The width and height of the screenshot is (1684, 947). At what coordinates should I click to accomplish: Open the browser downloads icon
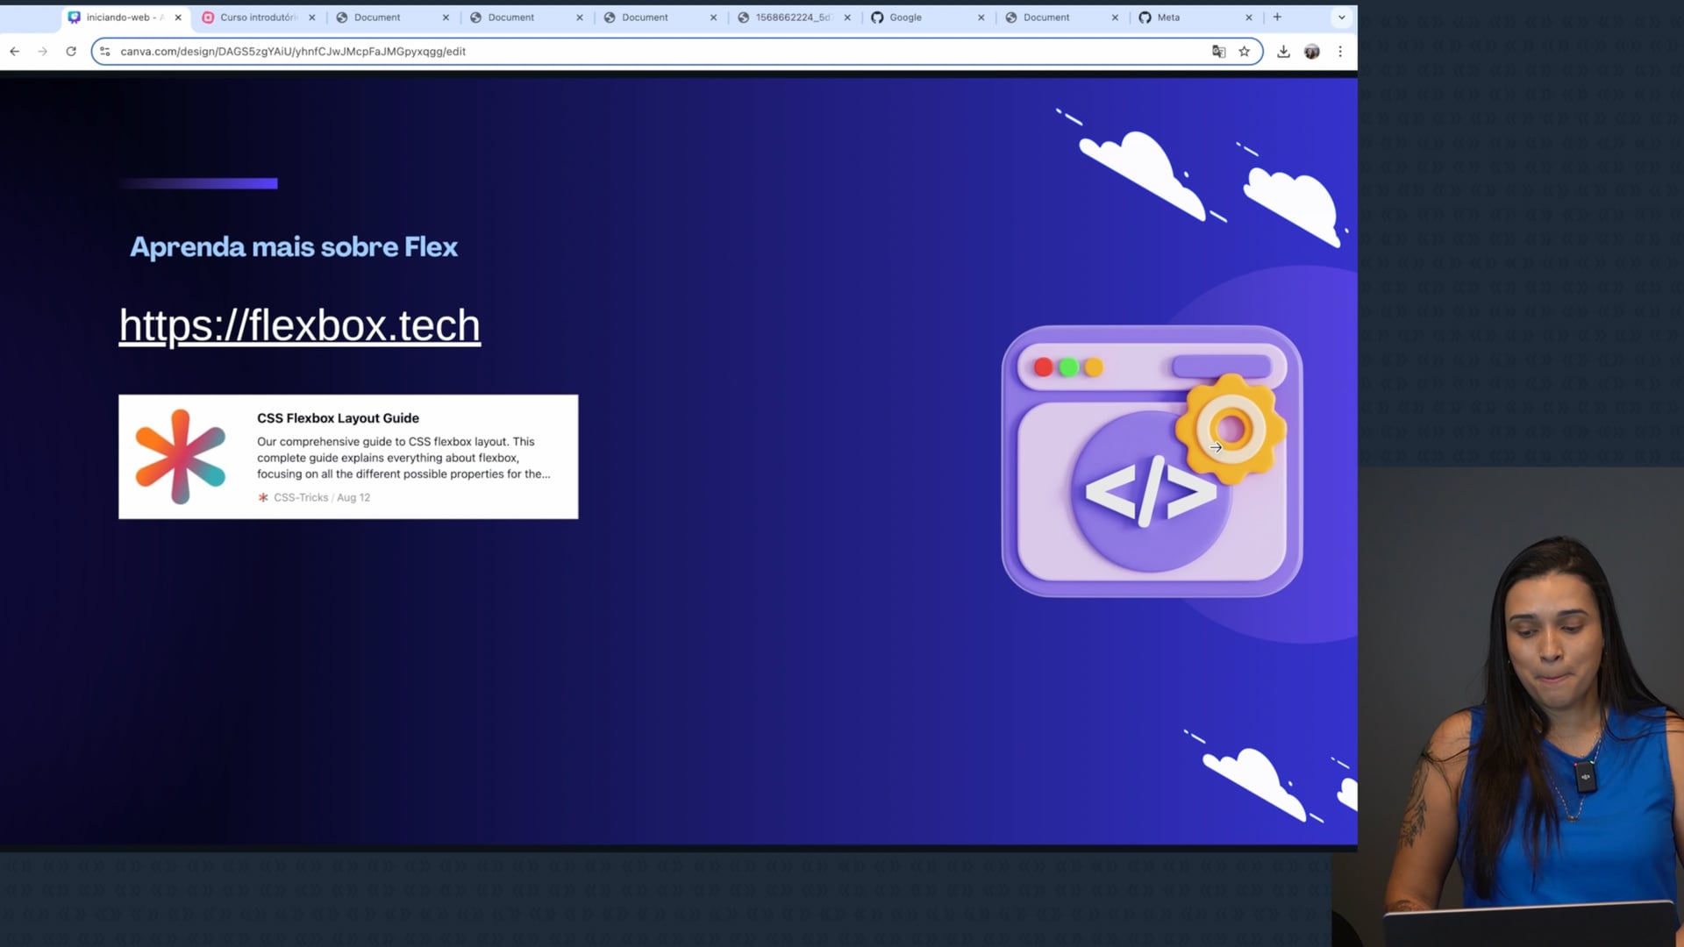1283,52
